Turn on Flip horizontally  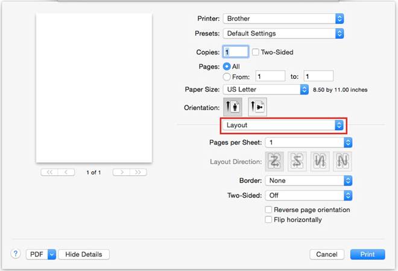coord(269,220)
